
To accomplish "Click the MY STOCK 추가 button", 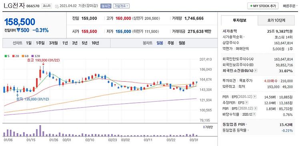I will pos(263,6).
